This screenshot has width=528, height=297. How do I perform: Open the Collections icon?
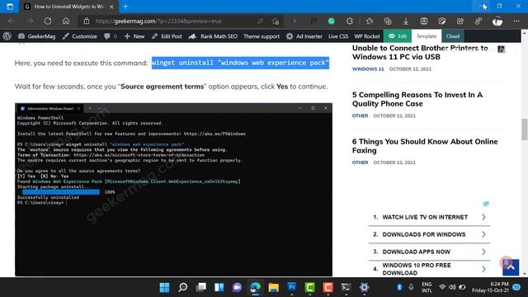point(388,21)
